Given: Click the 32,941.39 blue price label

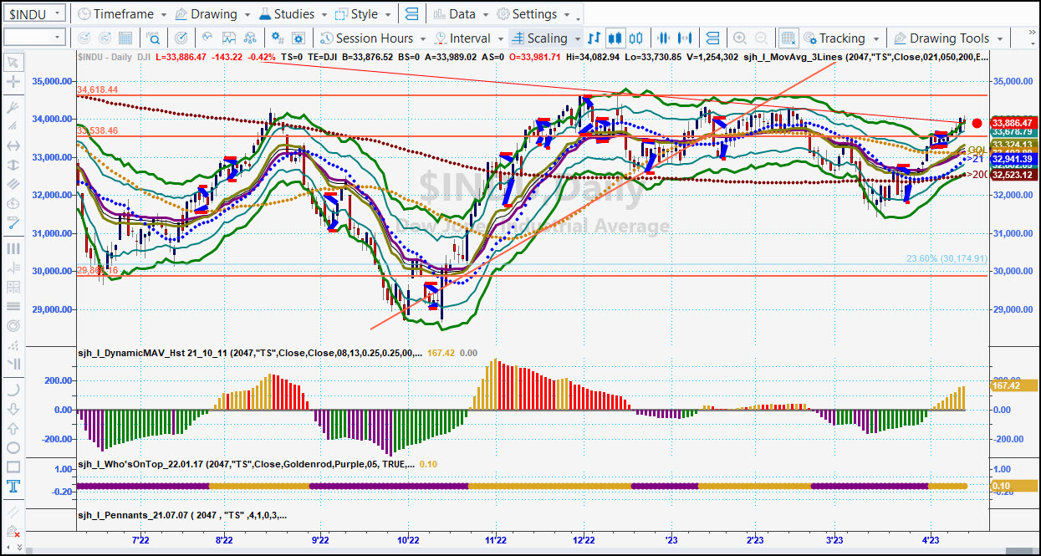Looking at the screenshot, I should 1013,158.
